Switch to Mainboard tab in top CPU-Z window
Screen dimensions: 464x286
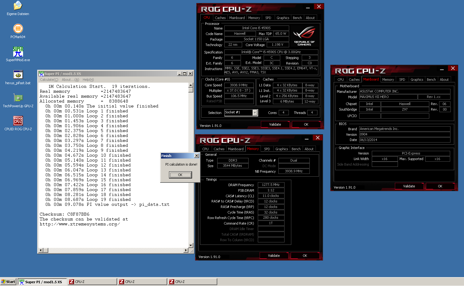pos(237,18)
